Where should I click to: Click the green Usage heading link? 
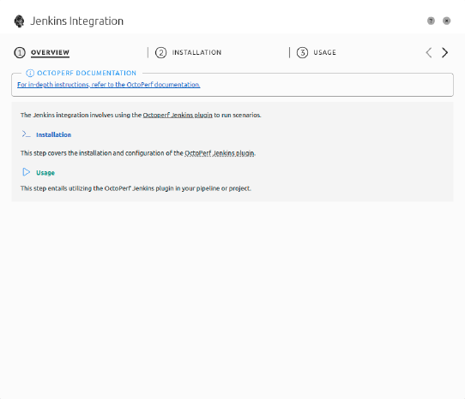tap(45, 173)
